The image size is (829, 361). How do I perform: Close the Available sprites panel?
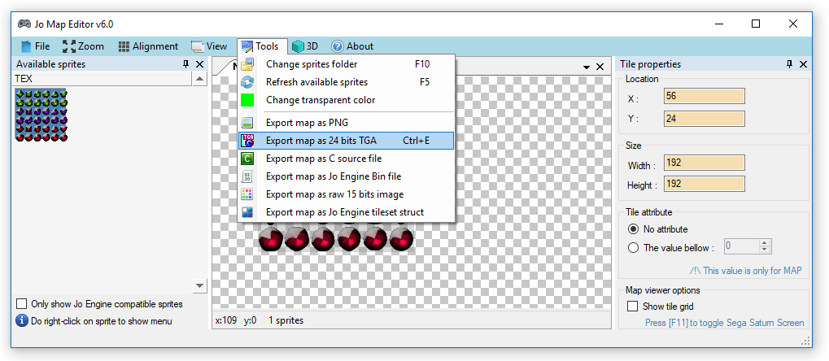click(199, 64)
